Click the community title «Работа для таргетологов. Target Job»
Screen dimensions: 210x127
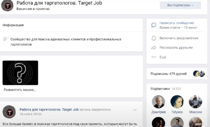59,3
